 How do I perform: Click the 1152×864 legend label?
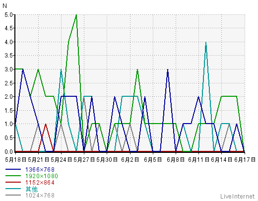pyautogui.click(x=40, y=183)
